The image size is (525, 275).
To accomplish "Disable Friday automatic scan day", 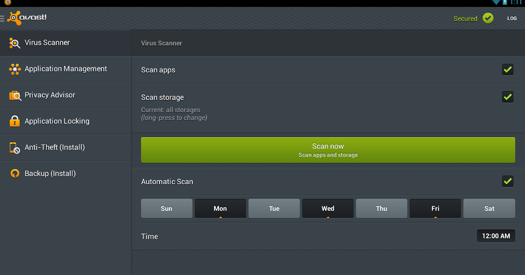I will coord(435,209).
